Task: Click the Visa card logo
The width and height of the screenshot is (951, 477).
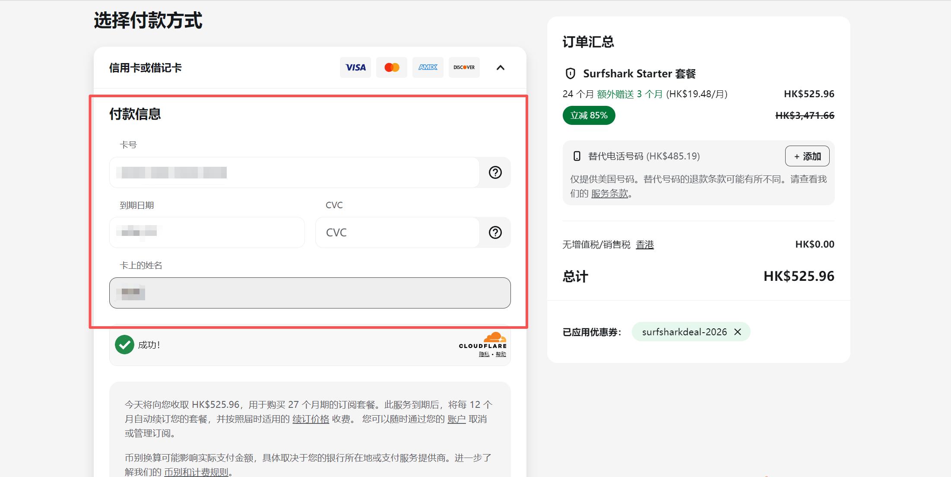Action: coord(355,67)
